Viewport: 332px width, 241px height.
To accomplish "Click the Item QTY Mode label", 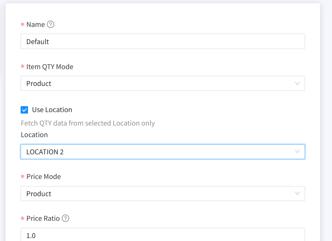I will [x=50, y=67].
